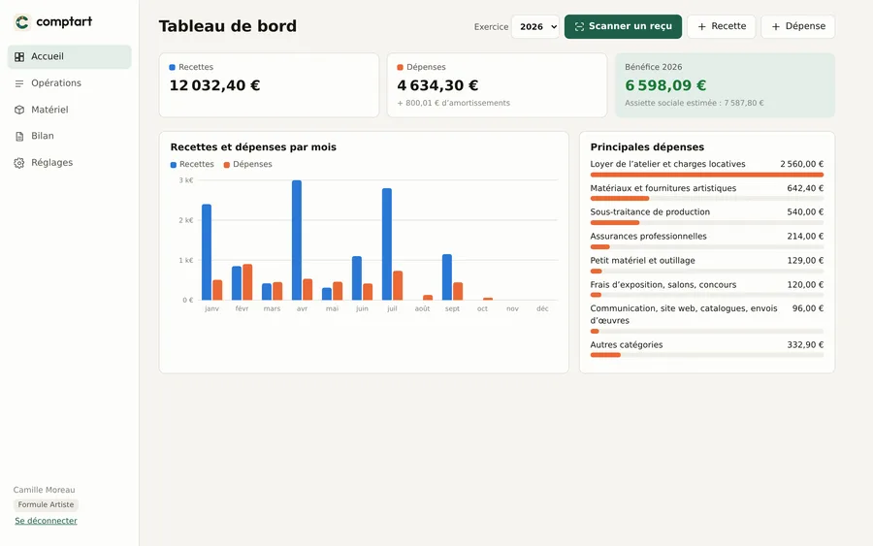Click the + 800,01 € d'amortissements note
873x546 pixels.
(454, 103)
